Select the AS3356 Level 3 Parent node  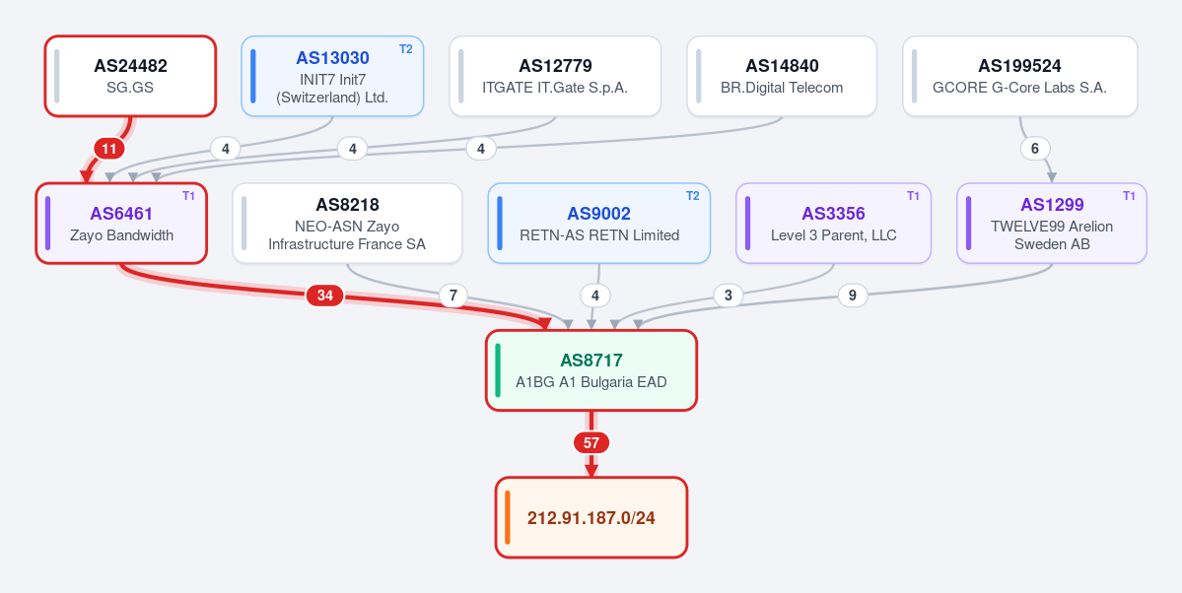[x=834, y=223]
